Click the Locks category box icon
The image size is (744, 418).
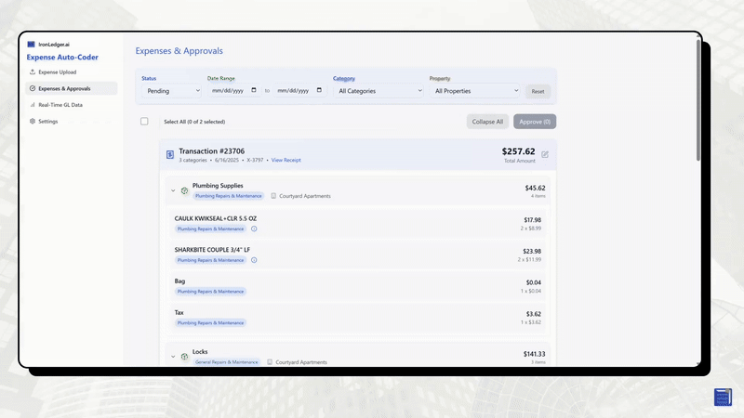[x=184, y=357]
